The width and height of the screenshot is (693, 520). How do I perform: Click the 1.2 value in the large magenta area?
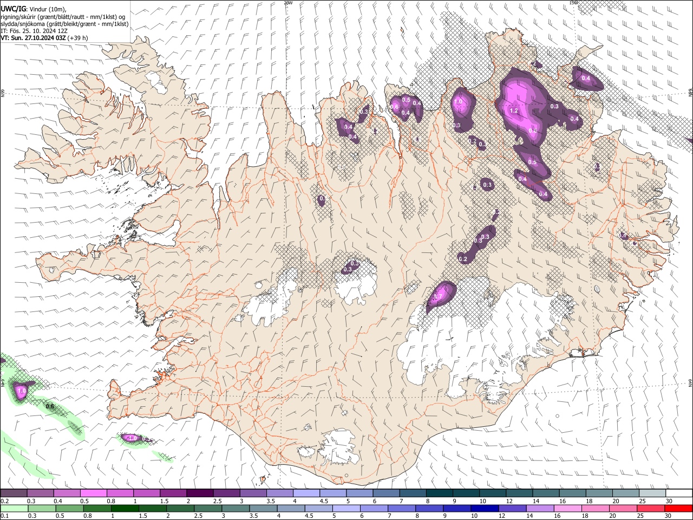coord(514,111)
